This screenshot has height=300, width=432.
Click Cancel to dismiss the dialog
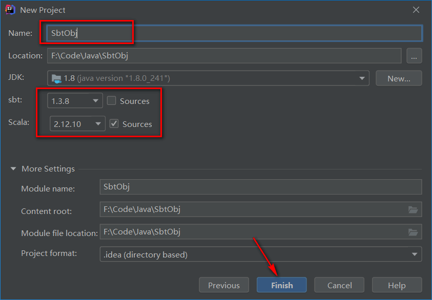[339, 285]
